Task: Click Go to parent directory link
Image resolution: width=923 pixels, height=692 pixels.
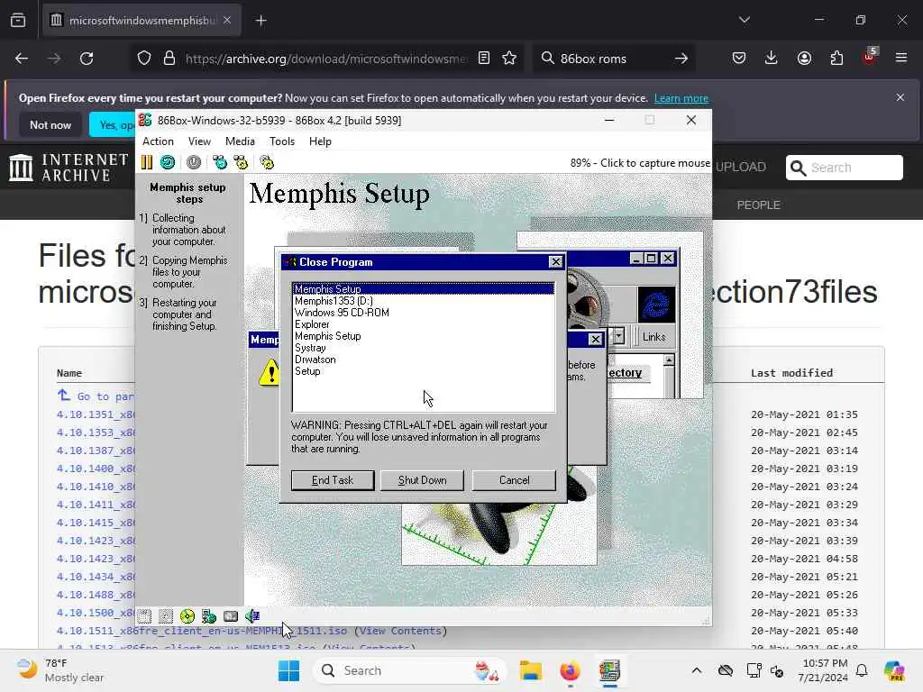Action: point(96,396)
